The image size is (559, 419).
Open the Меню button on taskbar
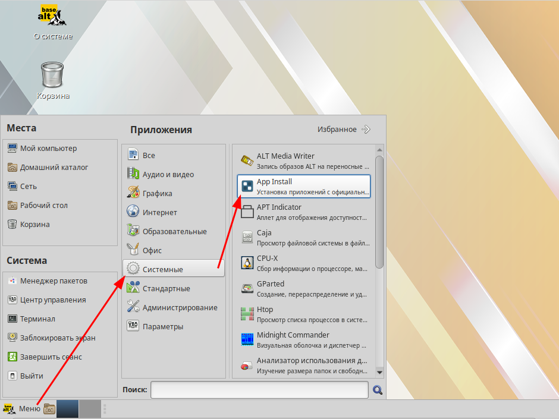22,409
